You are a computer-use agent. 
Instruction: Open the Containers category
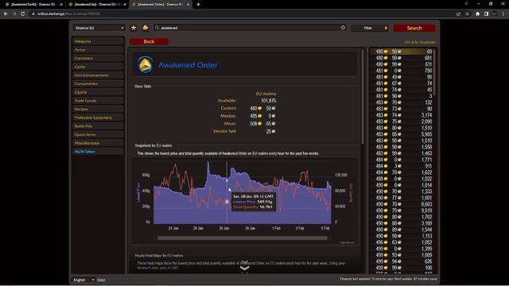[98, 58]
